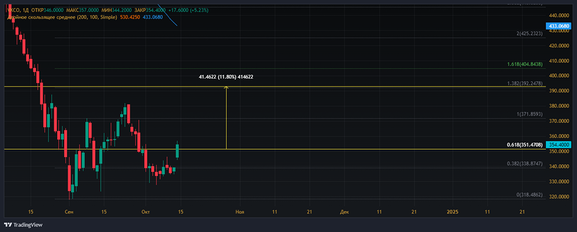Select the 1.382(392.2478) Fibonacci label
The width and height of the screenshot is (577, 232).
[x=524, y=84]
